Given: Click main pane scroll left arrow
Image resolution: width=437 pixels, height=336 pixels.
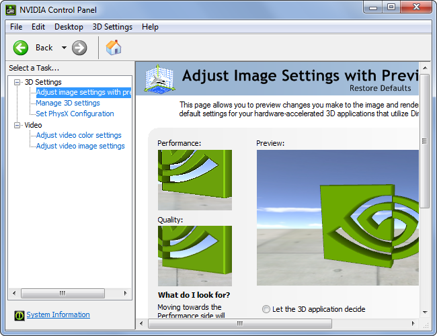Looking at the screenshot, I should click(x=141, y=323).
